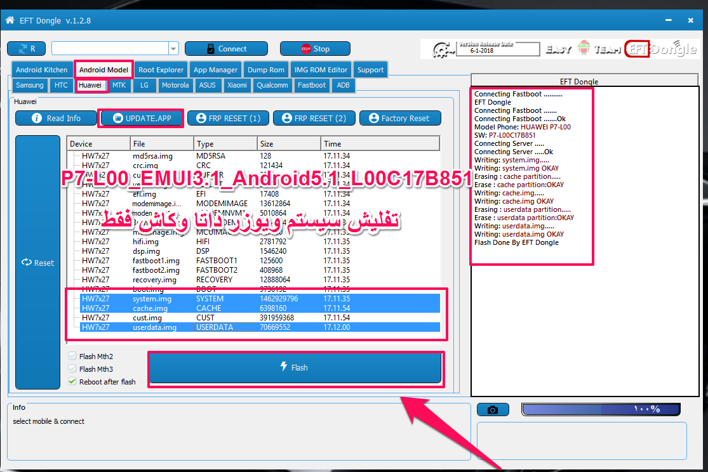The height and width of the screenshot is (472, 708).
Task: Open the device port dropdown arrow
Action: click(x=173, y=49)
